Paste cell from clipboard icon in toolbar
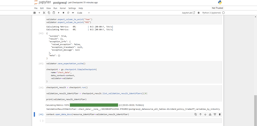Image resolution: width=257 pixels, height=126 pixels. pos(54,13)
